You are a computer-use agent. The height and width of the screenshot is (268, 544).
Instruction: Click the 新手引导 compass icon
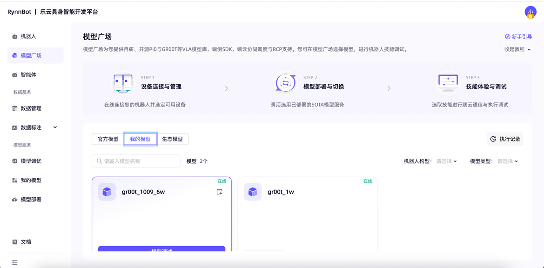click(x=507, y=36)
